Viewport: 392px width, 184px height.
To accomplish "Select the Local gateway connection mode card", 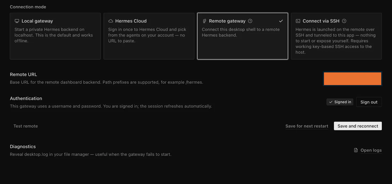I will click(55, 36).
